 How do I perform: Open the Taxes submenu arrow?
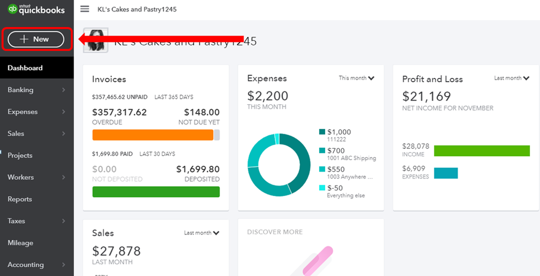click(x=64, y=221)
